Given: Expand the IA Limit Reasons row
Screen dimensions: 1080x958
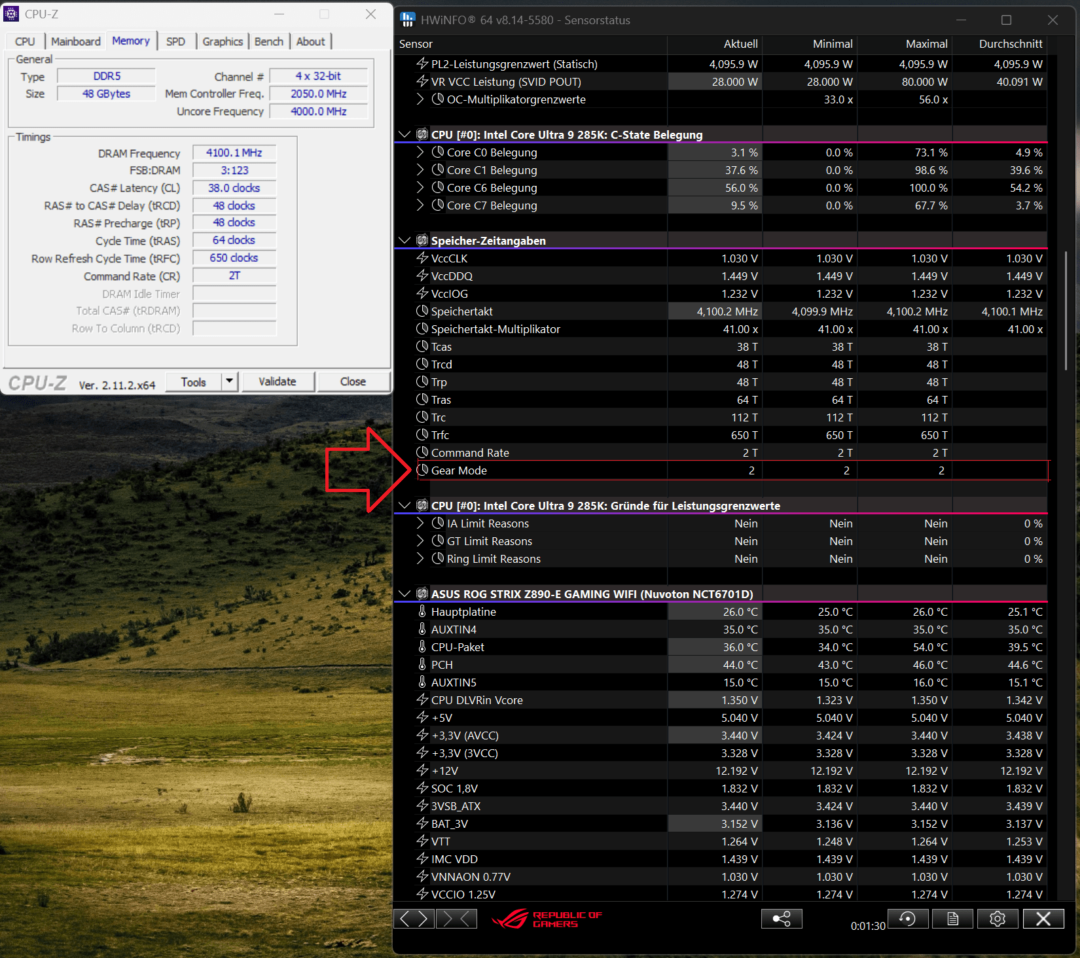Looking at the screenshot, I should [x=420, y=523].
